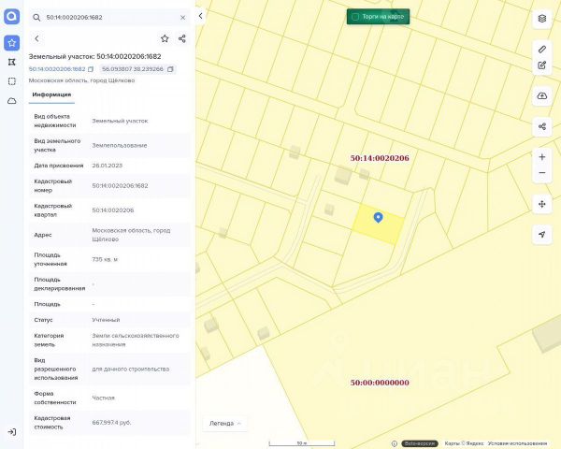Open the map layers icon
Viewport: 561px width, 449px height.
pos(542,19)
